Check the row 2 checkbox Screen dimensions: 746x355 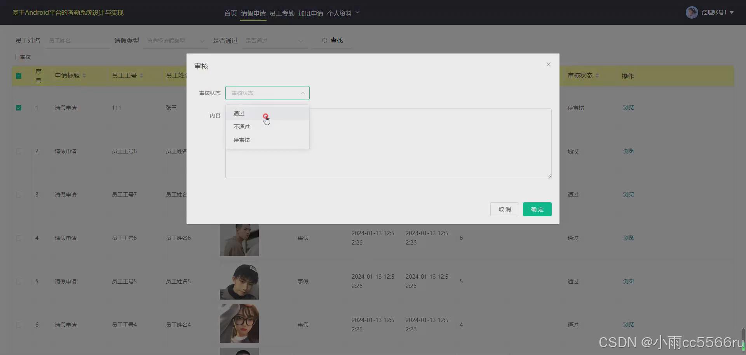[19, 151]
